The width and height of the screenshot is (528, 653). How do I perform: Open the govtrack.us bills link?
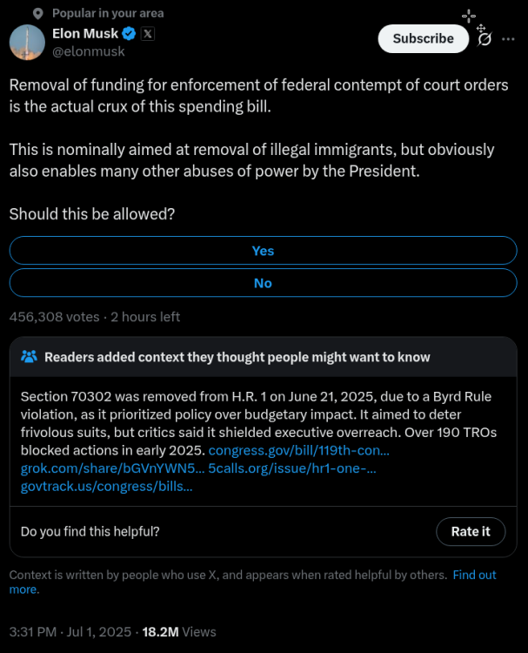[106, 486]
